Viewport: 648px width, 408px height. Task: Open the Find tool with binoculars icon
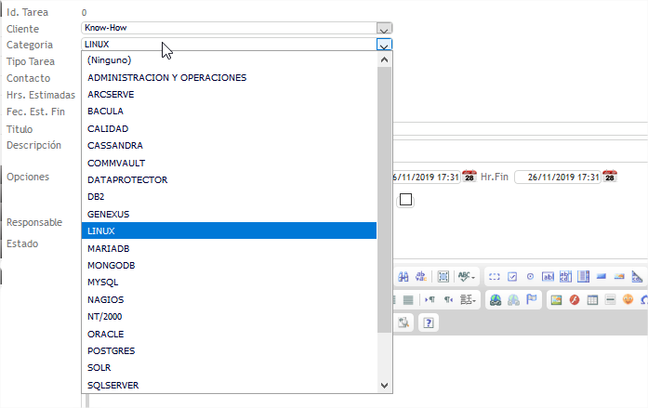click(403, 276)
